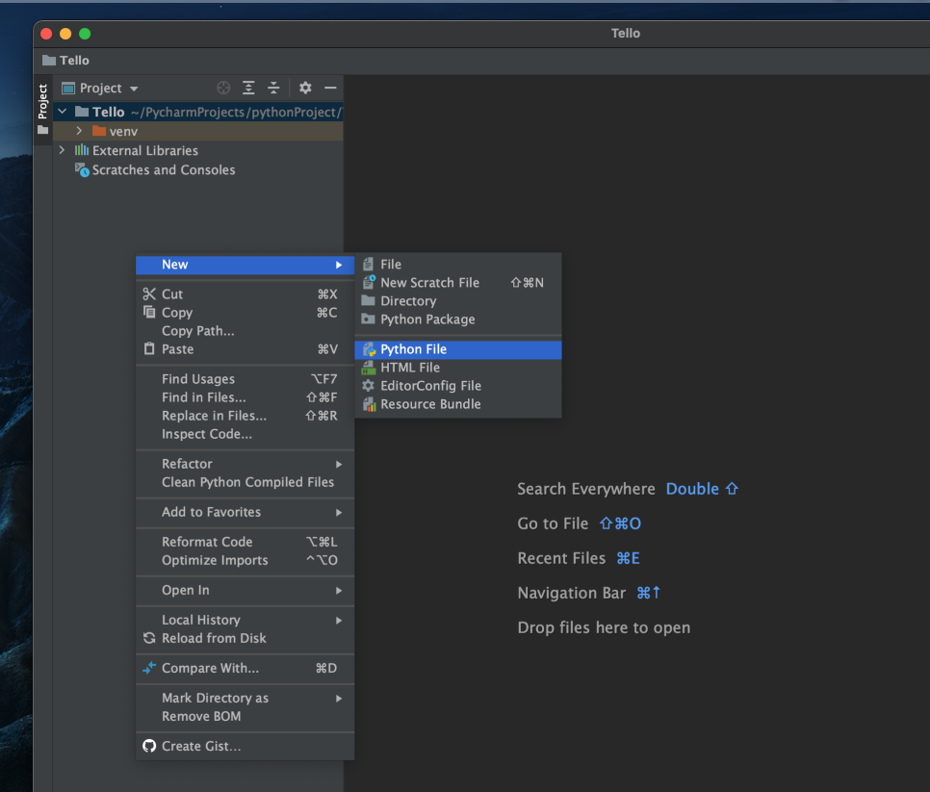
Task: Choose Inspect Code... entry
Action: 245,434
